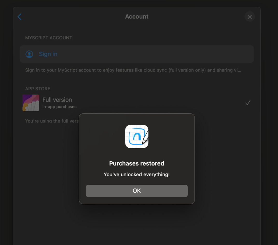Click 'In-app purchases' subtitle
The image size is (278, 245).
tap(59, 107)
